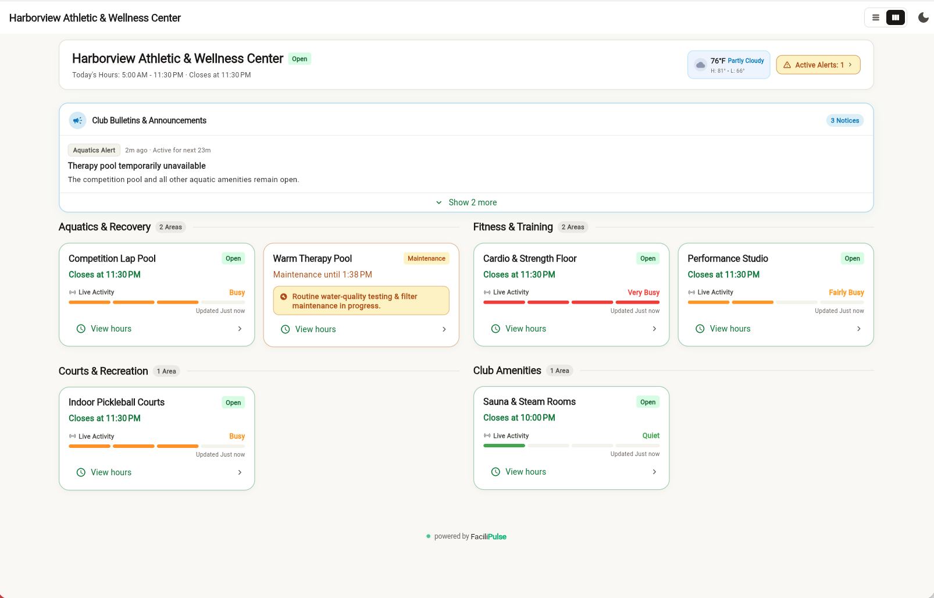
Task: View hours for Warm Therapy Pool
Action: click(361, 329)
